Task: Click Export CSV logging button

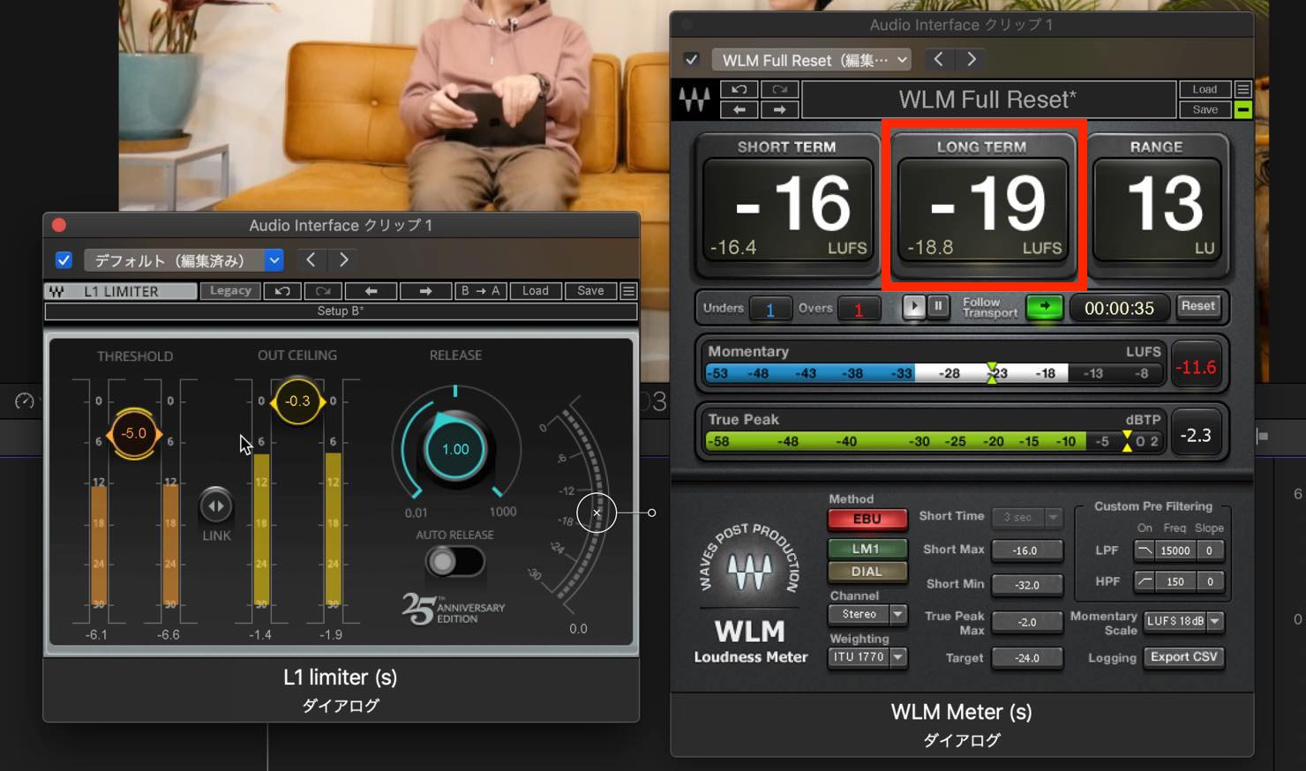Action: point(1183,657)
